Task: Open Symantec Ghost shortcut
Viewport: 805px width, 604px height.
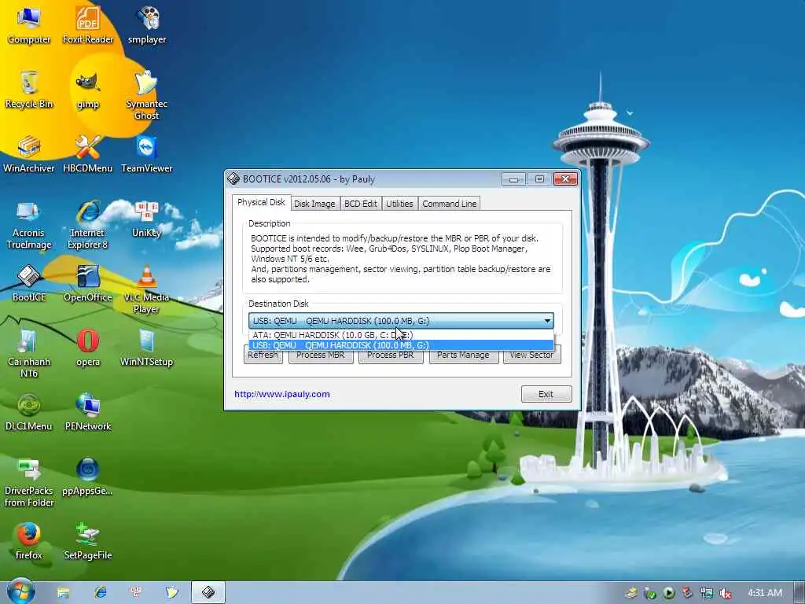Action: (147, 95)
